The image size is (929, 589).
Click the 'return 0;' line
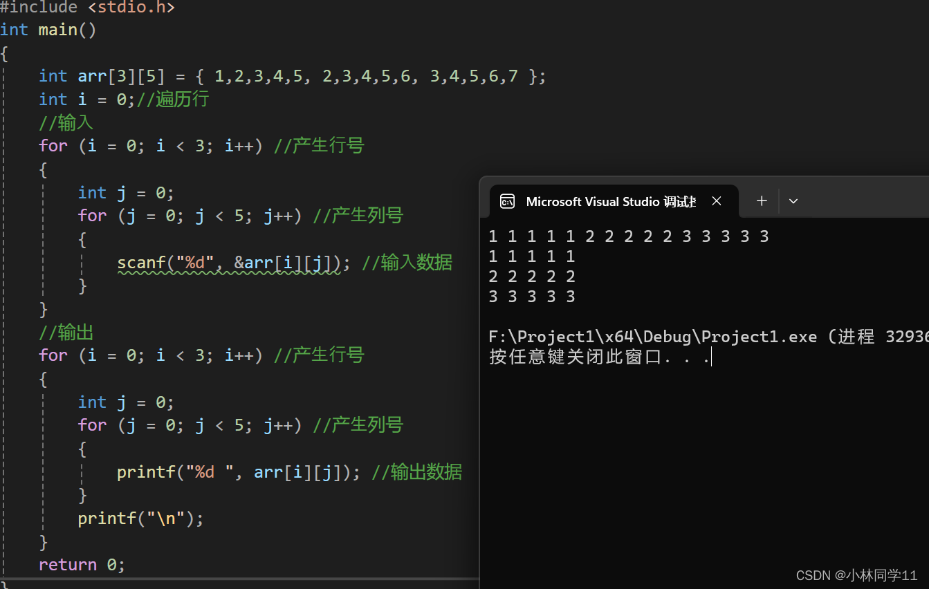[82, 565]
